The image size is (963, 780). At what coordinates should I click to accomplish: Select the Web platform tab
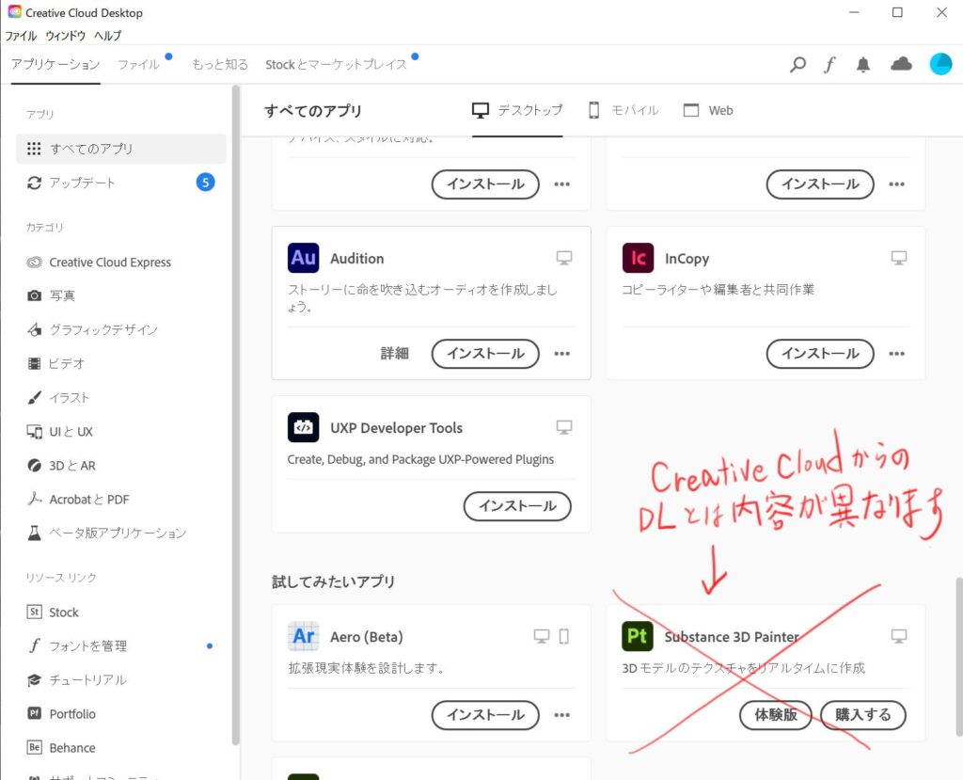pyautogui.click(x=708, y=111)
